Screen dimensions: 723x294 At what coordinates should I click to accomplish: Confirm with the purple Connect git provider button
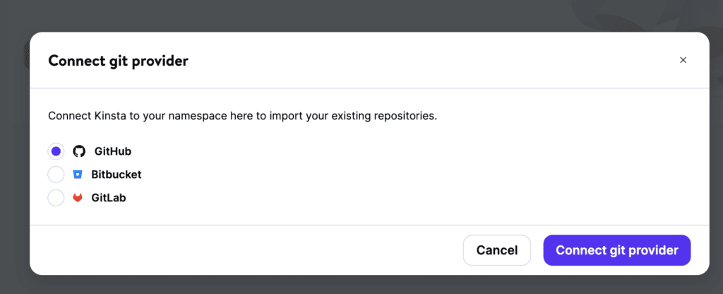click(617, 250)
